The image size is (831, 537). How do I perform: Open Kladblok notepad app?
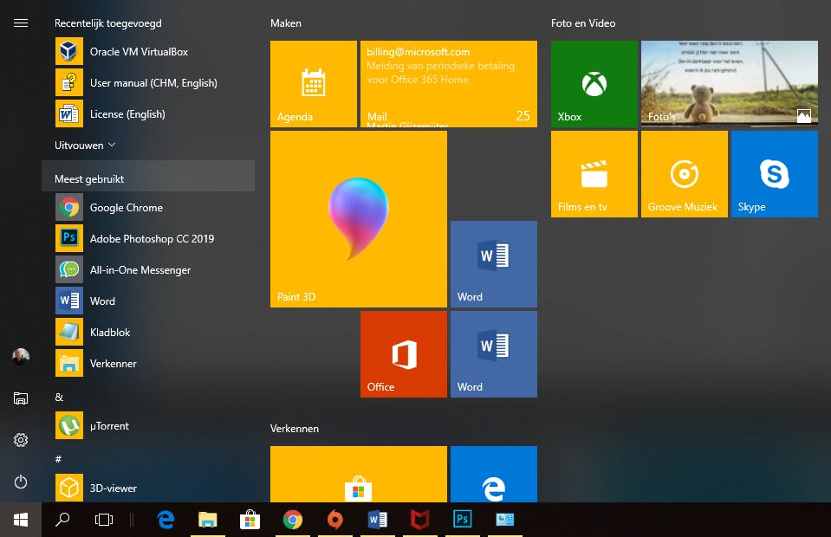click(148, 332)
